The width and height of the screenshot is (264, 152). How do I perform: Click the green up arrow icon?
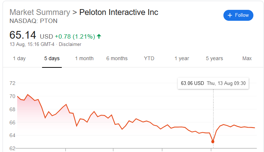[99, 36]
